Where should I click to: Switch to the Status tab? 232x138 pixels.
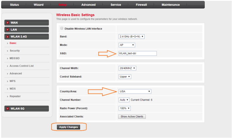click(15, 5)
